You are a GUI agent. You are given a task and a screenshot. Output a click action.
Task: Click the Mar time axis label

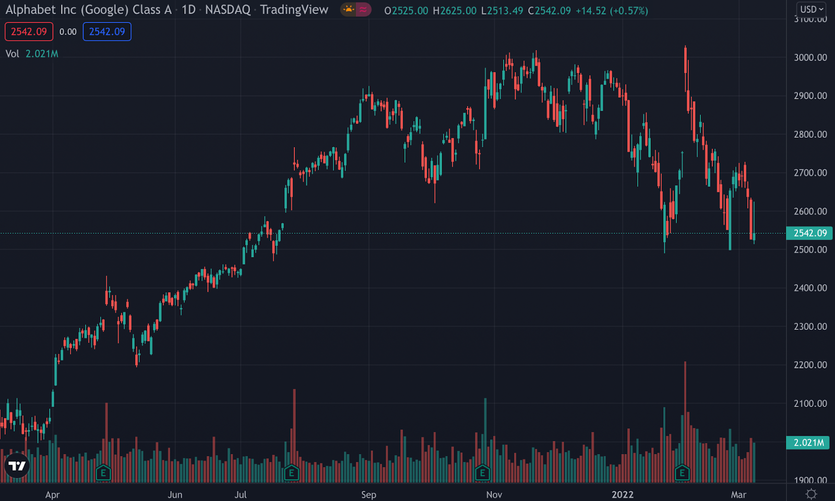pos(738,495)
